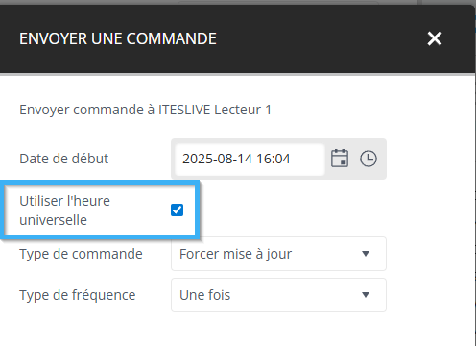
Task: Uncheck the Utiliser l'heure universelle checkbox
Action: (177, 210)
